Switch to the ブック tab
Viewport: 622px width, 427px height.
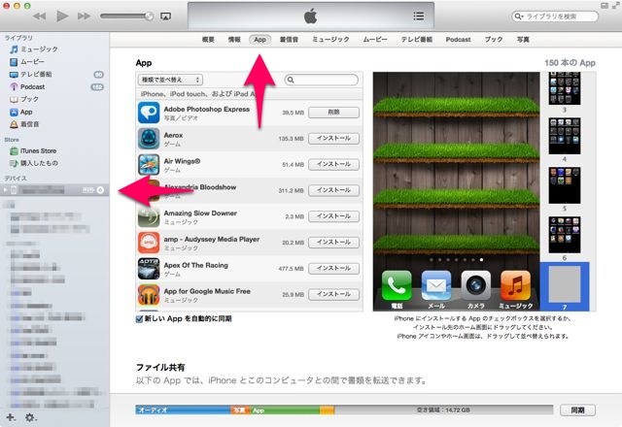(x=494, y=40)
